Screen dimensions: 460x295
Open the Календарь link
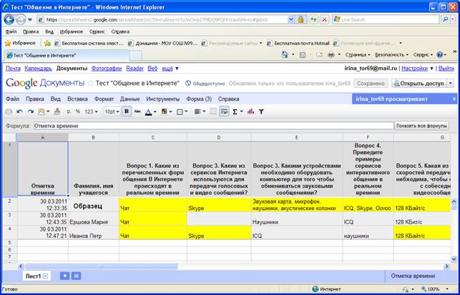pos(38,69)
